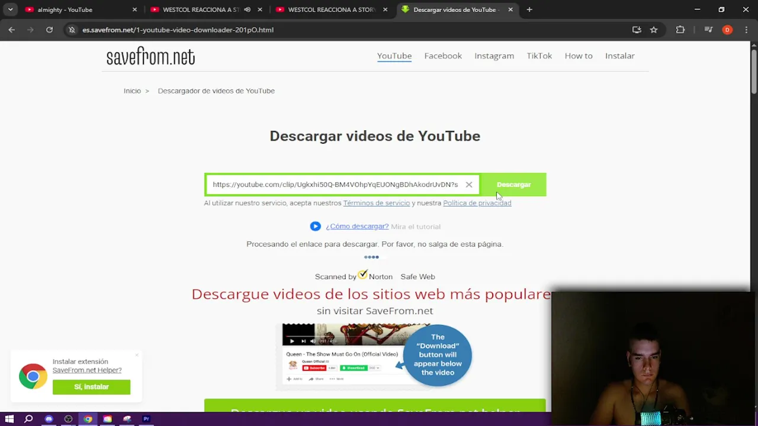The image size is (758, 426).
Task: Open the Chrome three-dot menu
Action: (746, 30)
